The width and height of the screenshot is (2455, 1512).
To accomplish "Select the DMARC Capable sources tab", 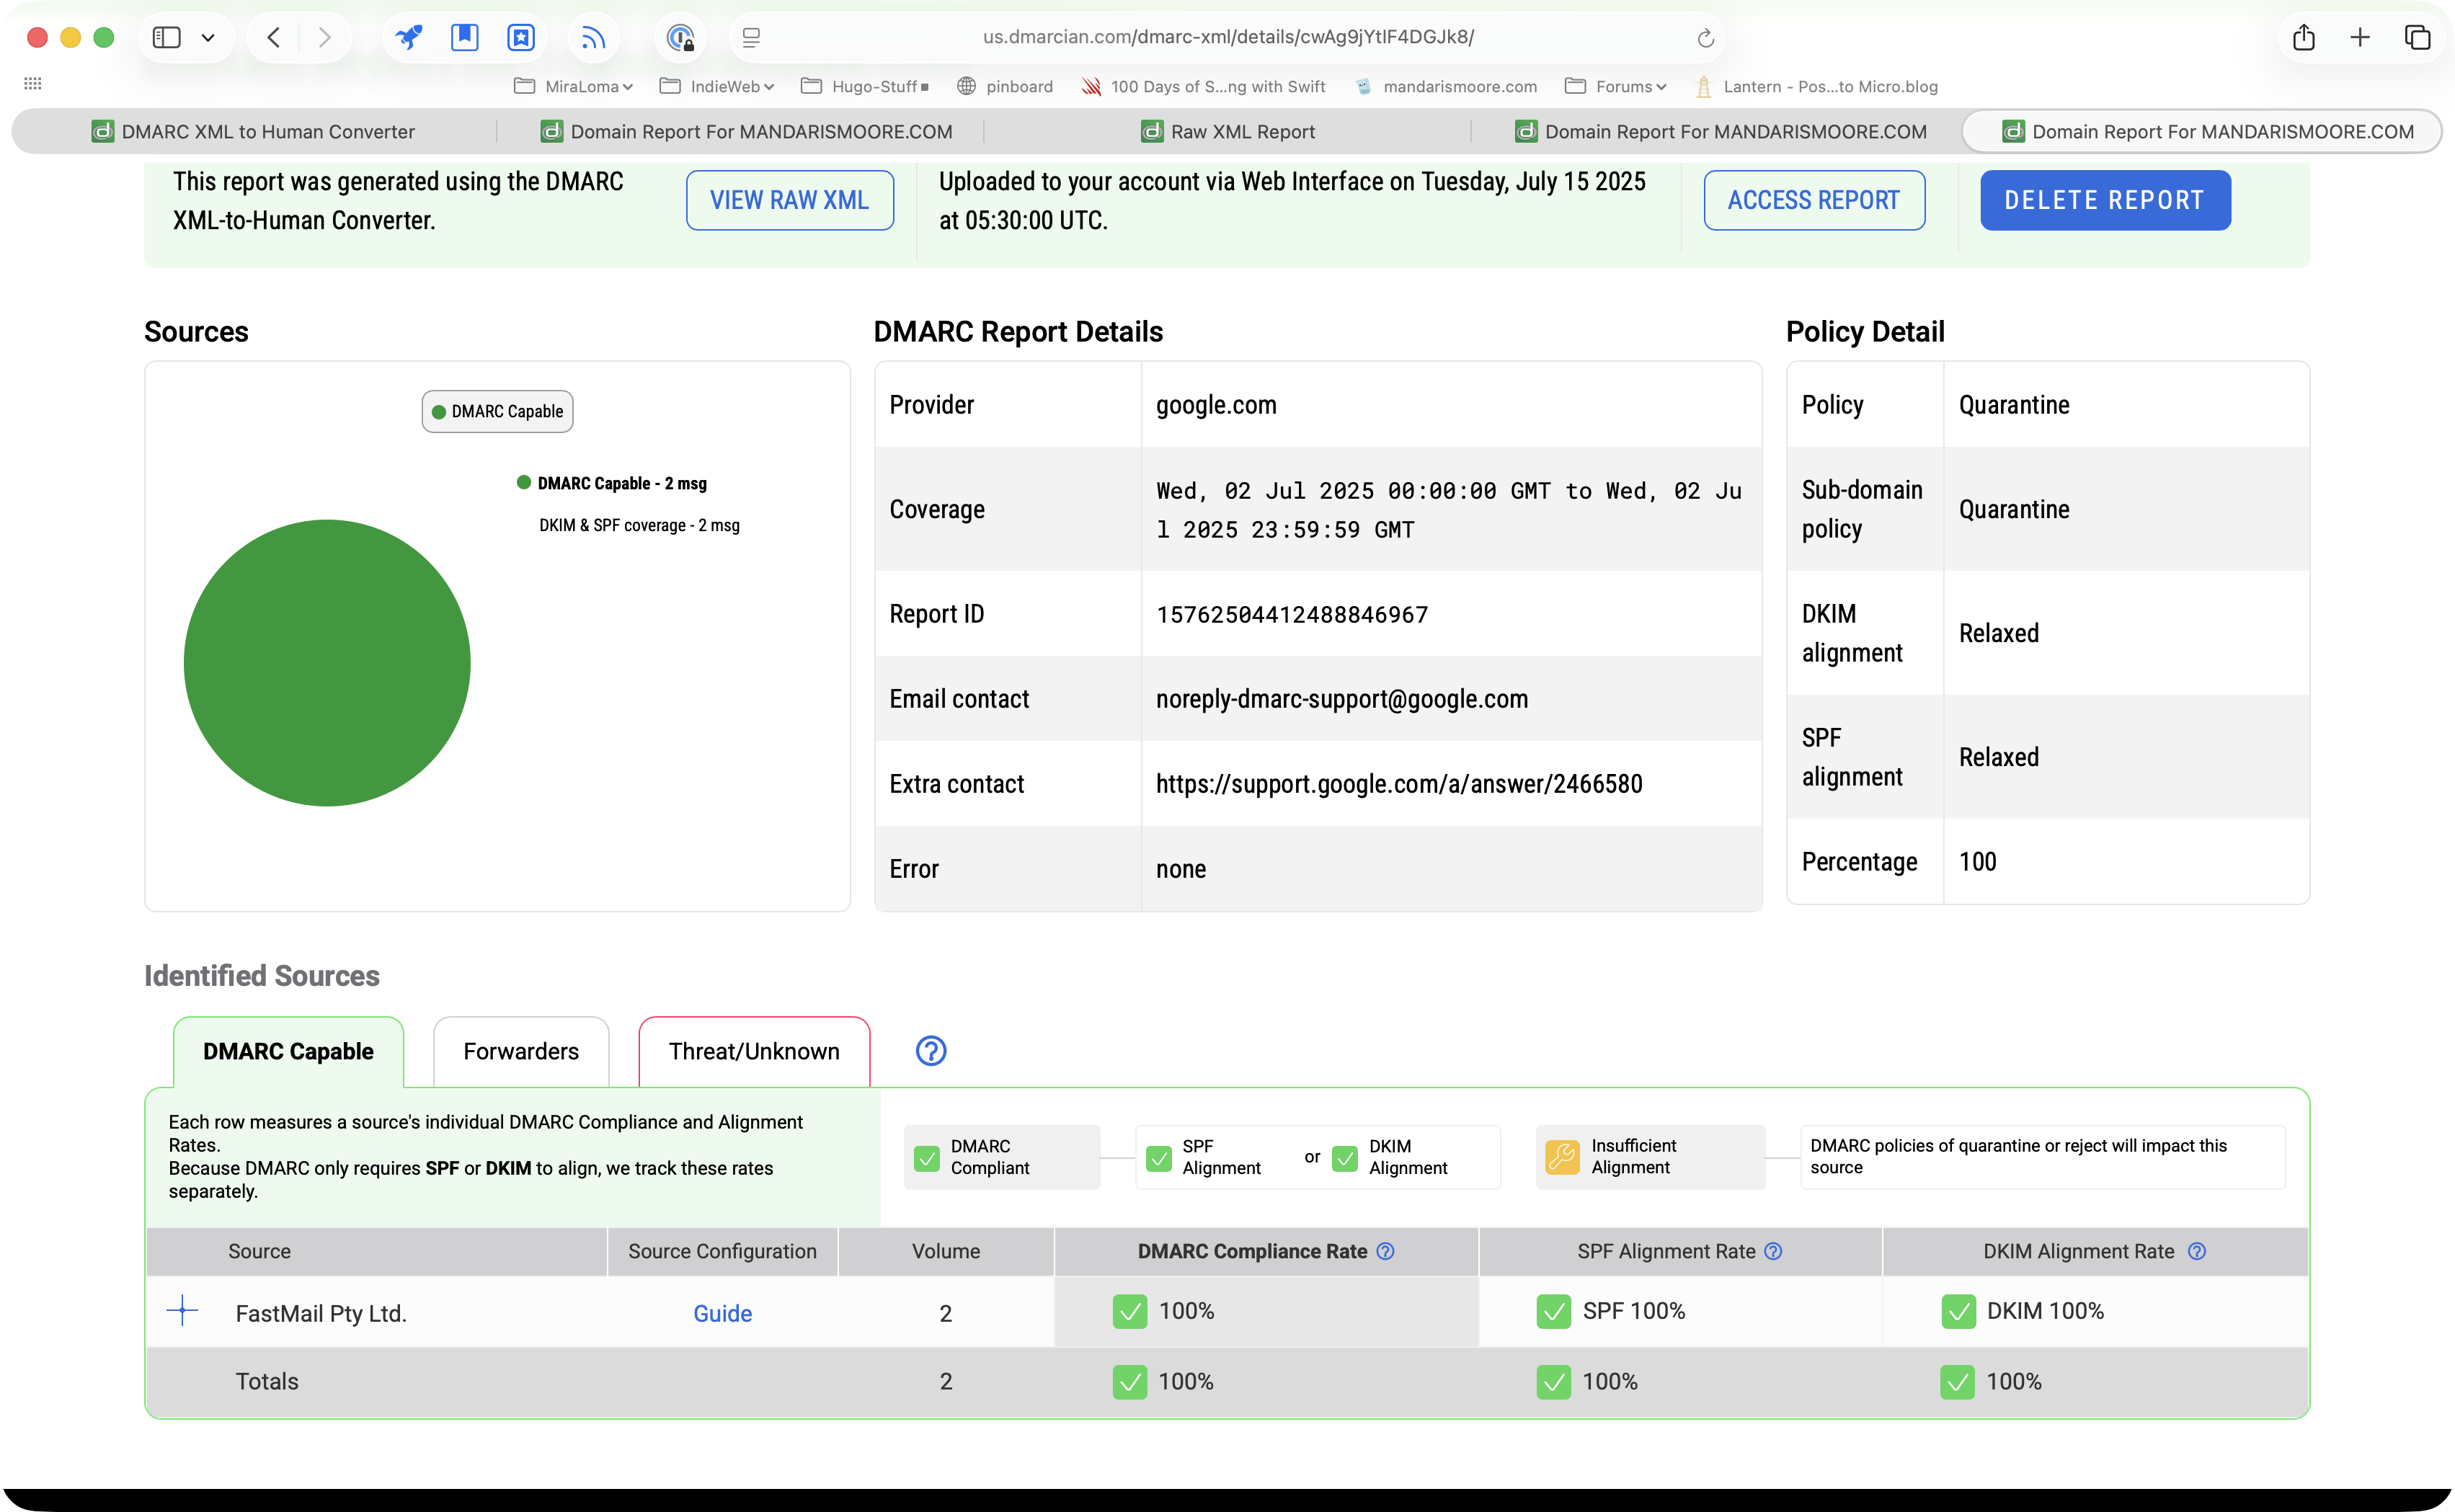I will (x=288, y=1051).
